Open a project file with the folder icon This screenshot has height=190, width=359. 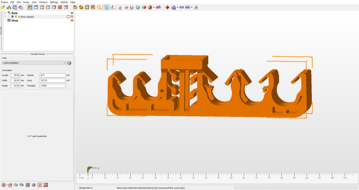click(x=3, y=7)
